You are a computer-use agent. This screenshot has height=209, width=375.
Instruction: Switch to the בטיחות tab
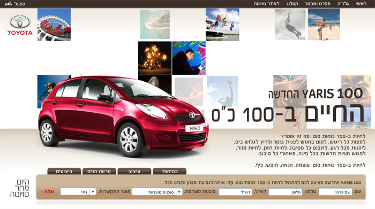170,171
